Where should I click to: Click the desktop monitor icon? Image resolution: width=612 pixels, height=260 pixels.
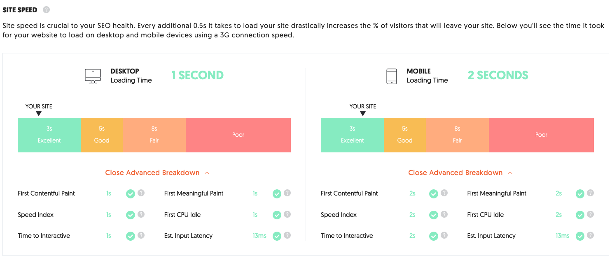click(93, 76)
